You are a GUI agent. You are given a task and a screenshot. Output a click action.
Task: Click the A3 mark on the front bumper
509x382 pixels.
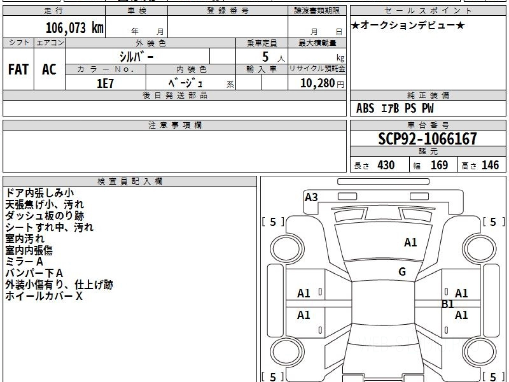pyautogui.click(x=311, y=197)
